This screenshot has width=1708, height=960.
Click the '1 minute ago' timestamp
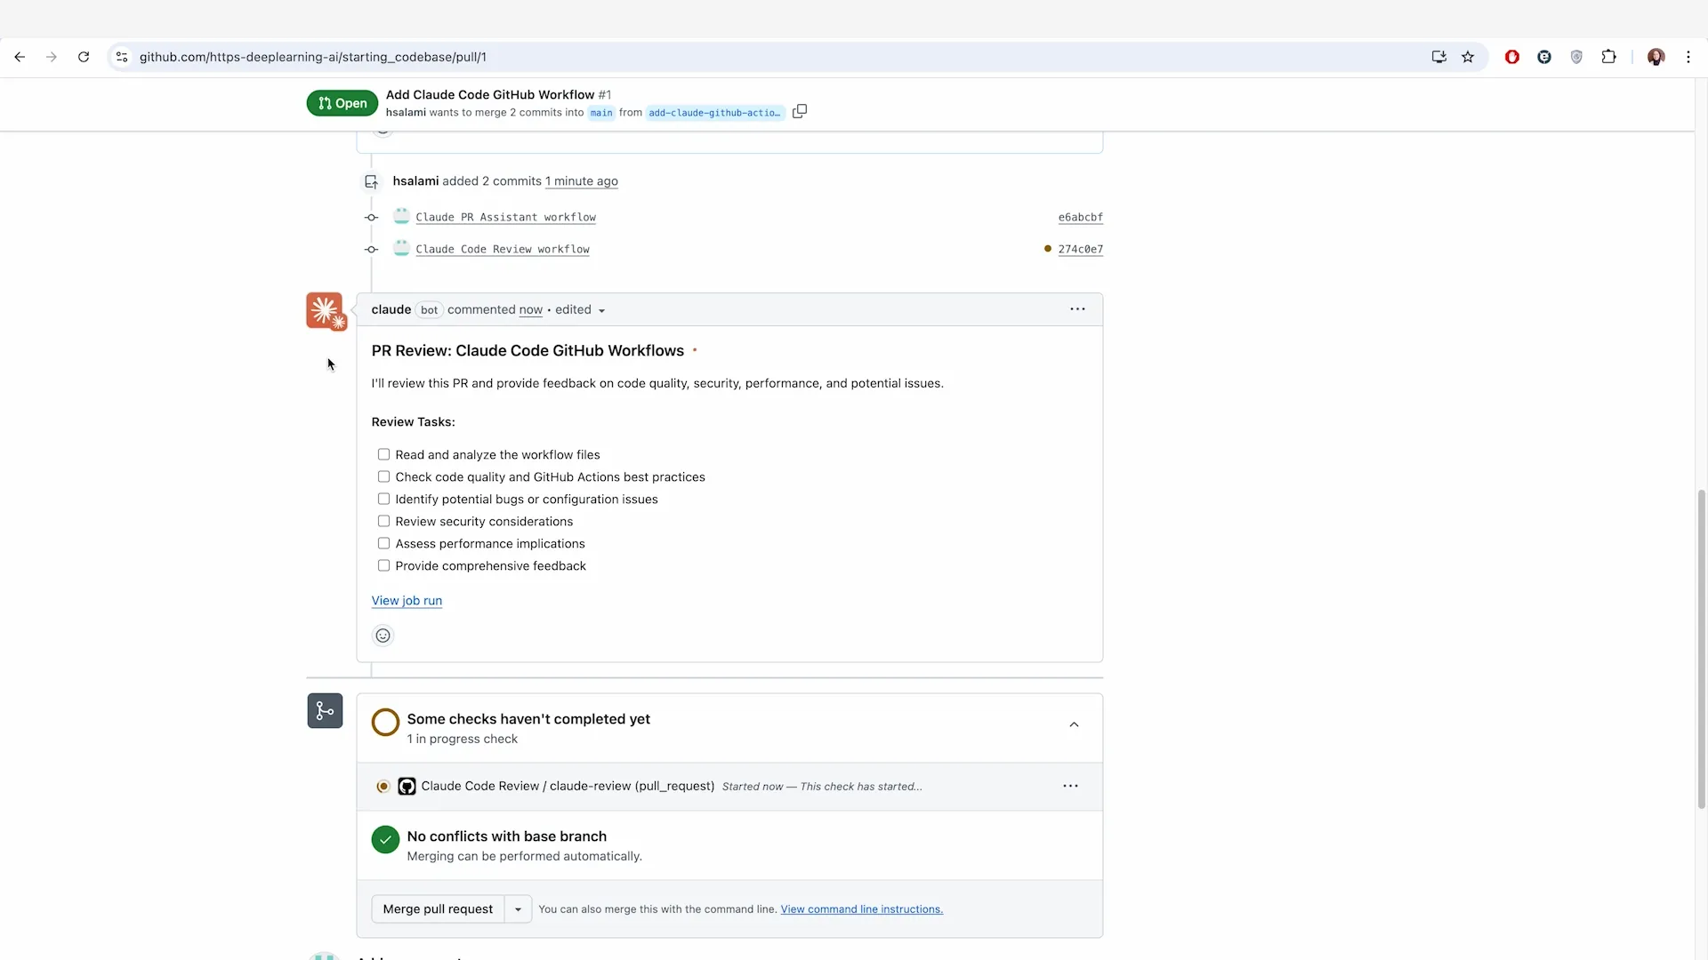[582, 181]
